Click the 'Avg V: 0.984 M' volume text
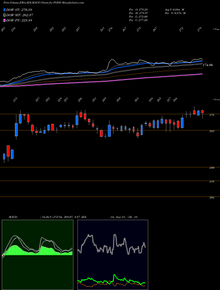The width and height of the screenshot is (220, 290). point(175,9)
